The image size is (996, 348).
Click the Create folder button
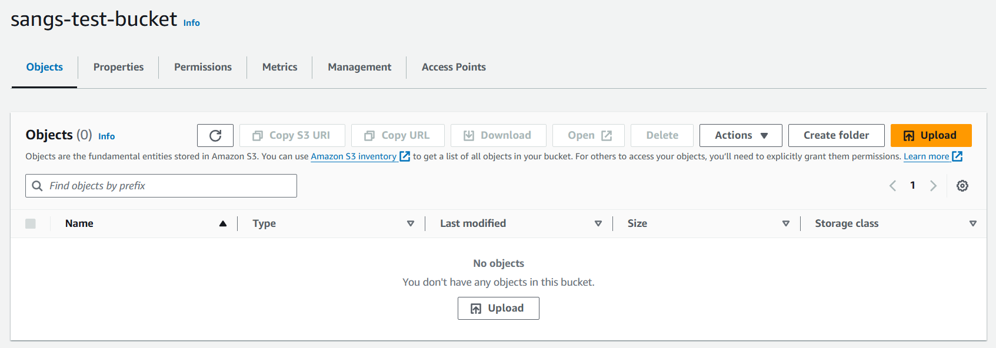836,135
